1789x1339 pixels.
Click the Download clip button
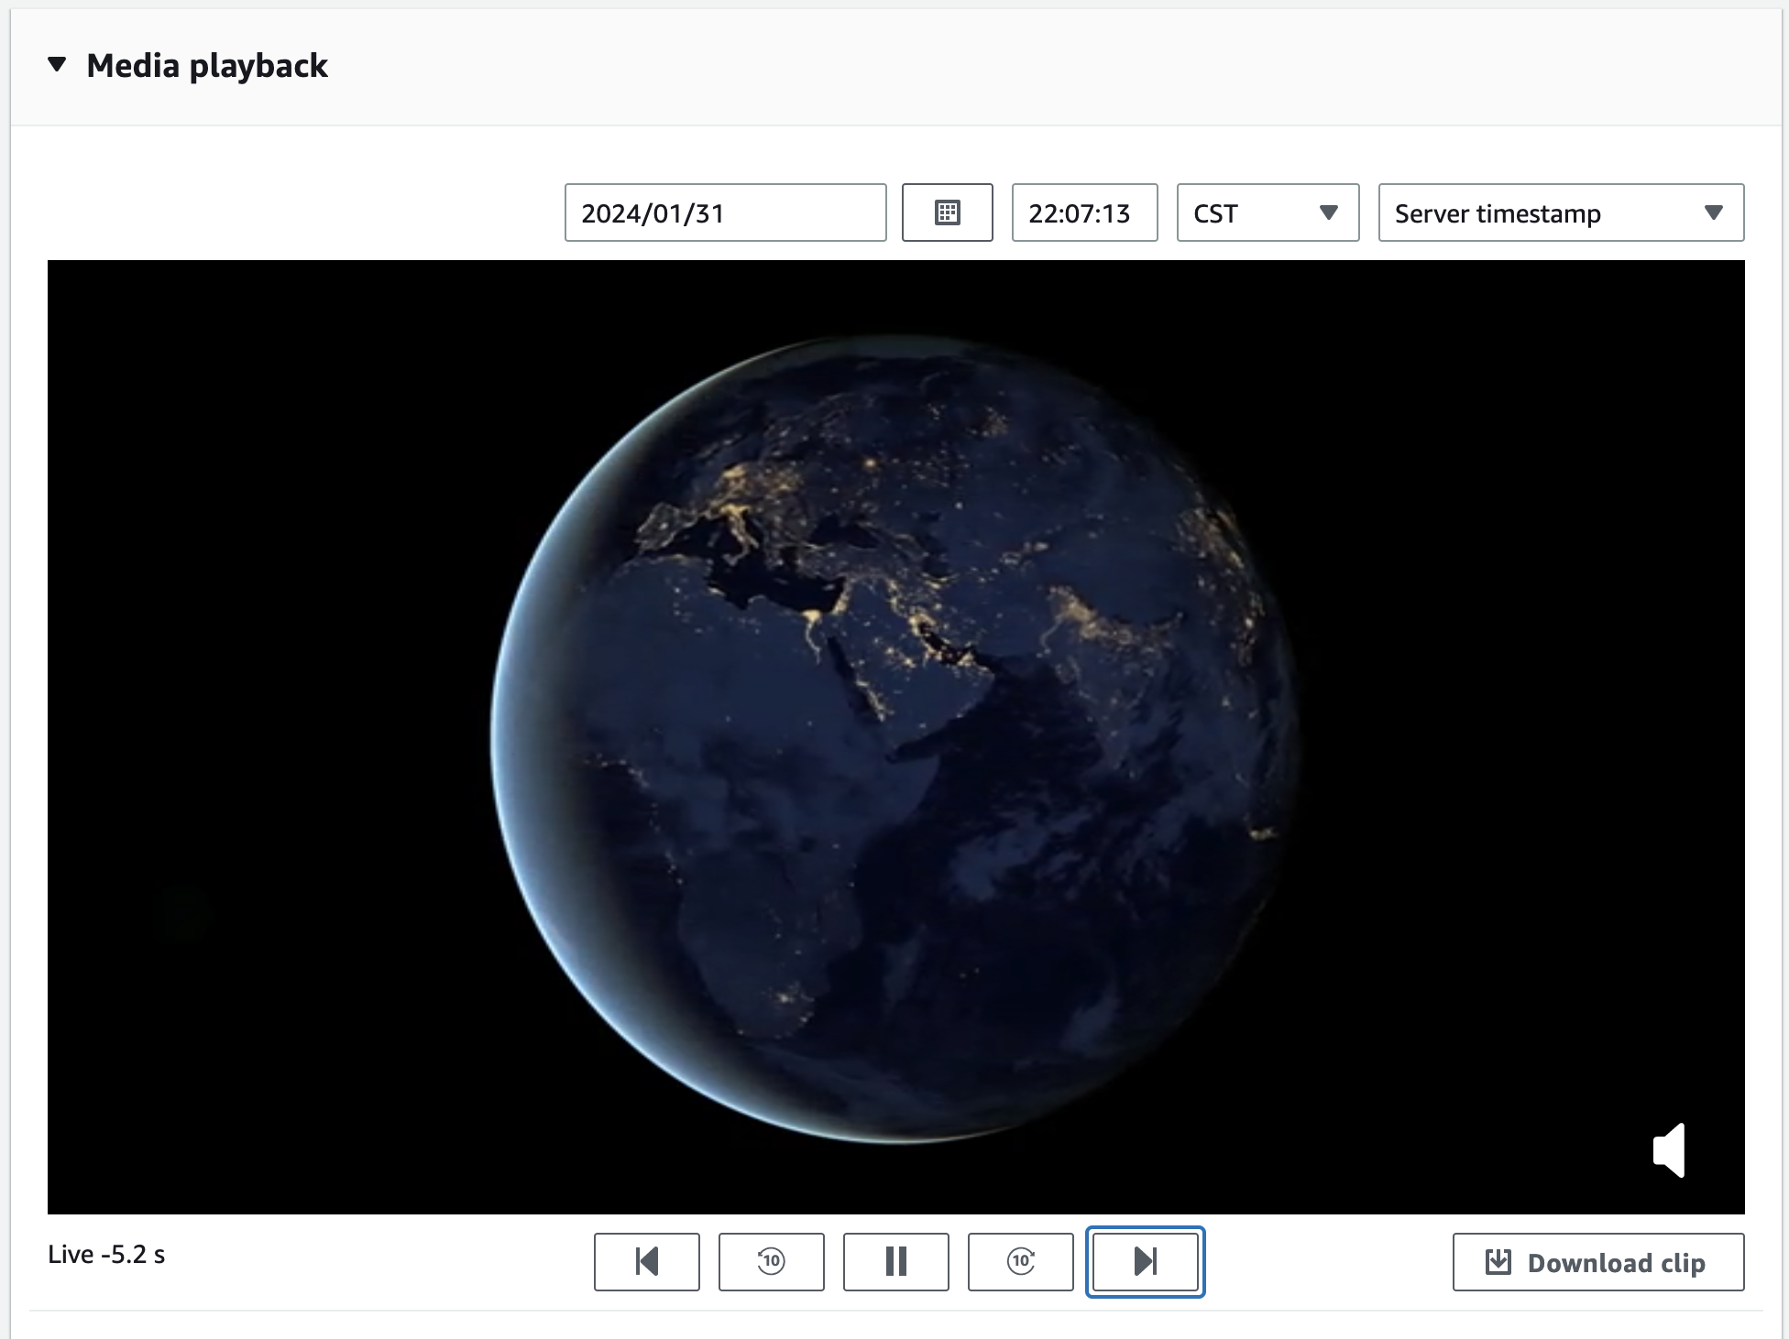[x=1597, y=1263]
